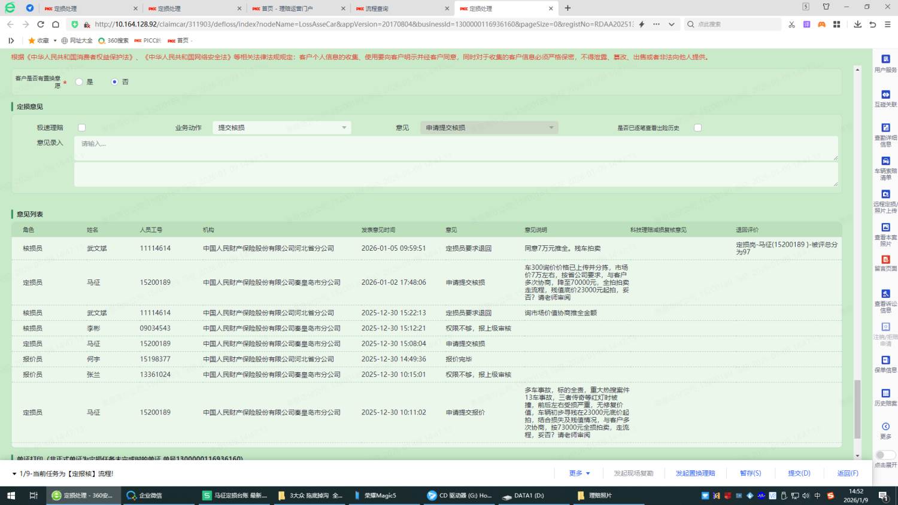Check the 是否已逐笔查看出险历史 checkbox

pos(697,127)
